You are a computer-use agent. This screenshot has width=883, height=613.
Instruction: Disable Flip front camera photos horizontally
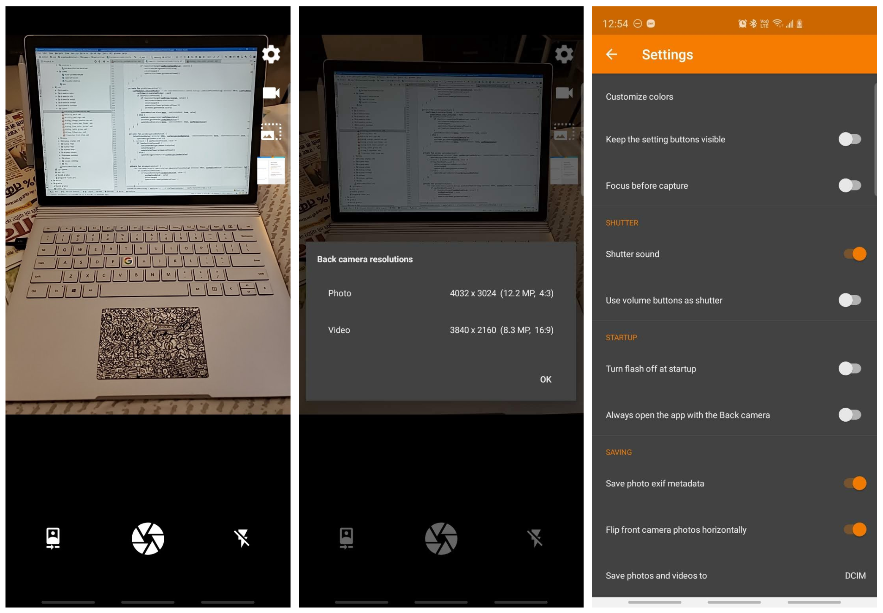point(855,529)
